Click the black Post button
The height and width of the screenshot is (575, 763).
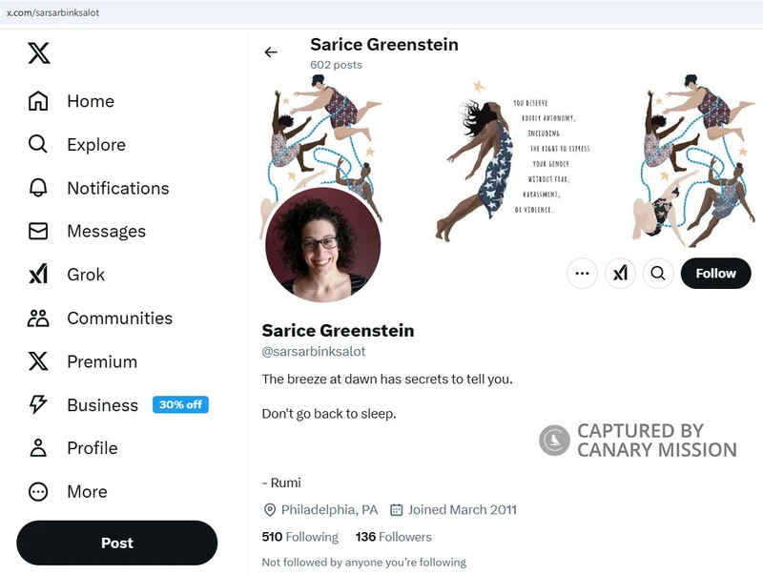click(116, 543)
